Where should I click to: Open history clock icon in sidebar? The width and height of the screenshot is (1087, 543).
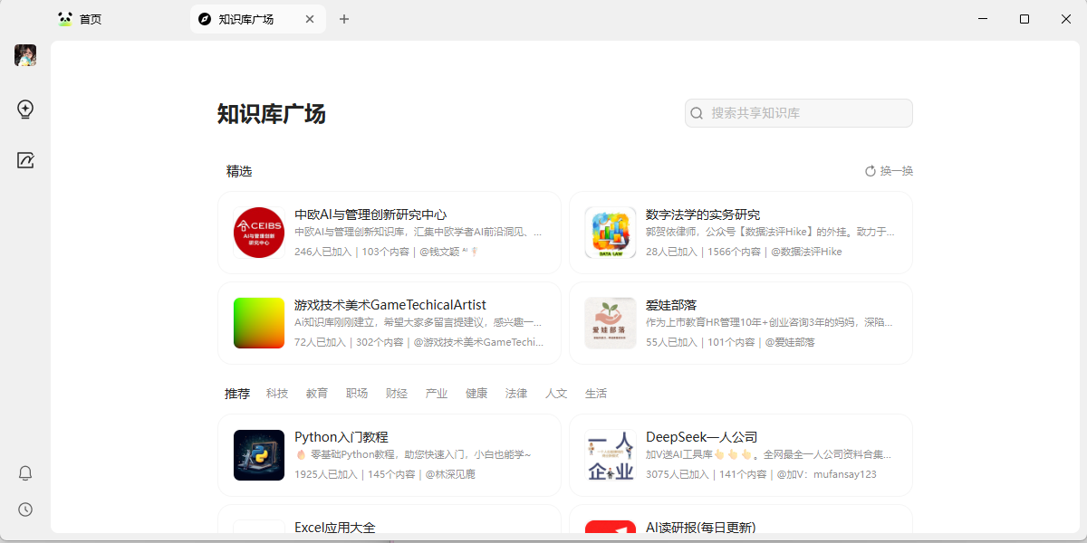pyautogui.click(x=25, y=510)
